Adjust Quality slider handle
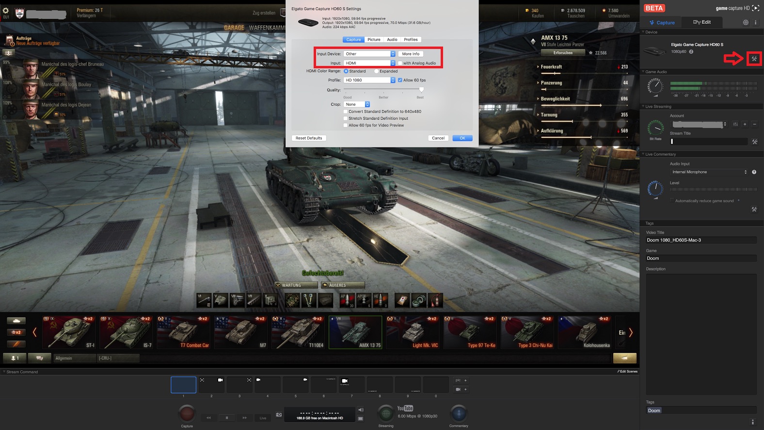Viewport: 764px width, 430px height. [x=421, y=90]
